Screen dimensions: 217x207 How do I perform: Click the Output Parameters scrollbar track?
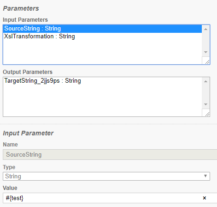click(205, 93)
